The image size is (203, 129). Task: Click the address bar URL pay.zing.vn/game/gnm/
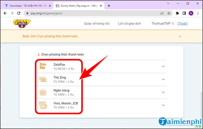tap(46, 13)
